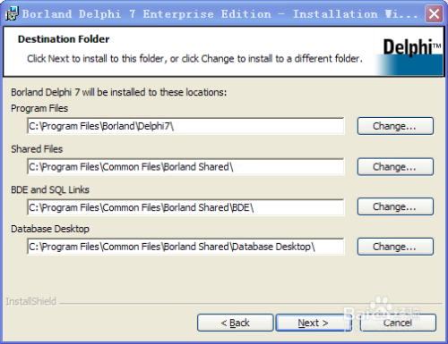Click the Database Desktop section label
Viewport: 448px width, 344px height.
click(50, 229)
